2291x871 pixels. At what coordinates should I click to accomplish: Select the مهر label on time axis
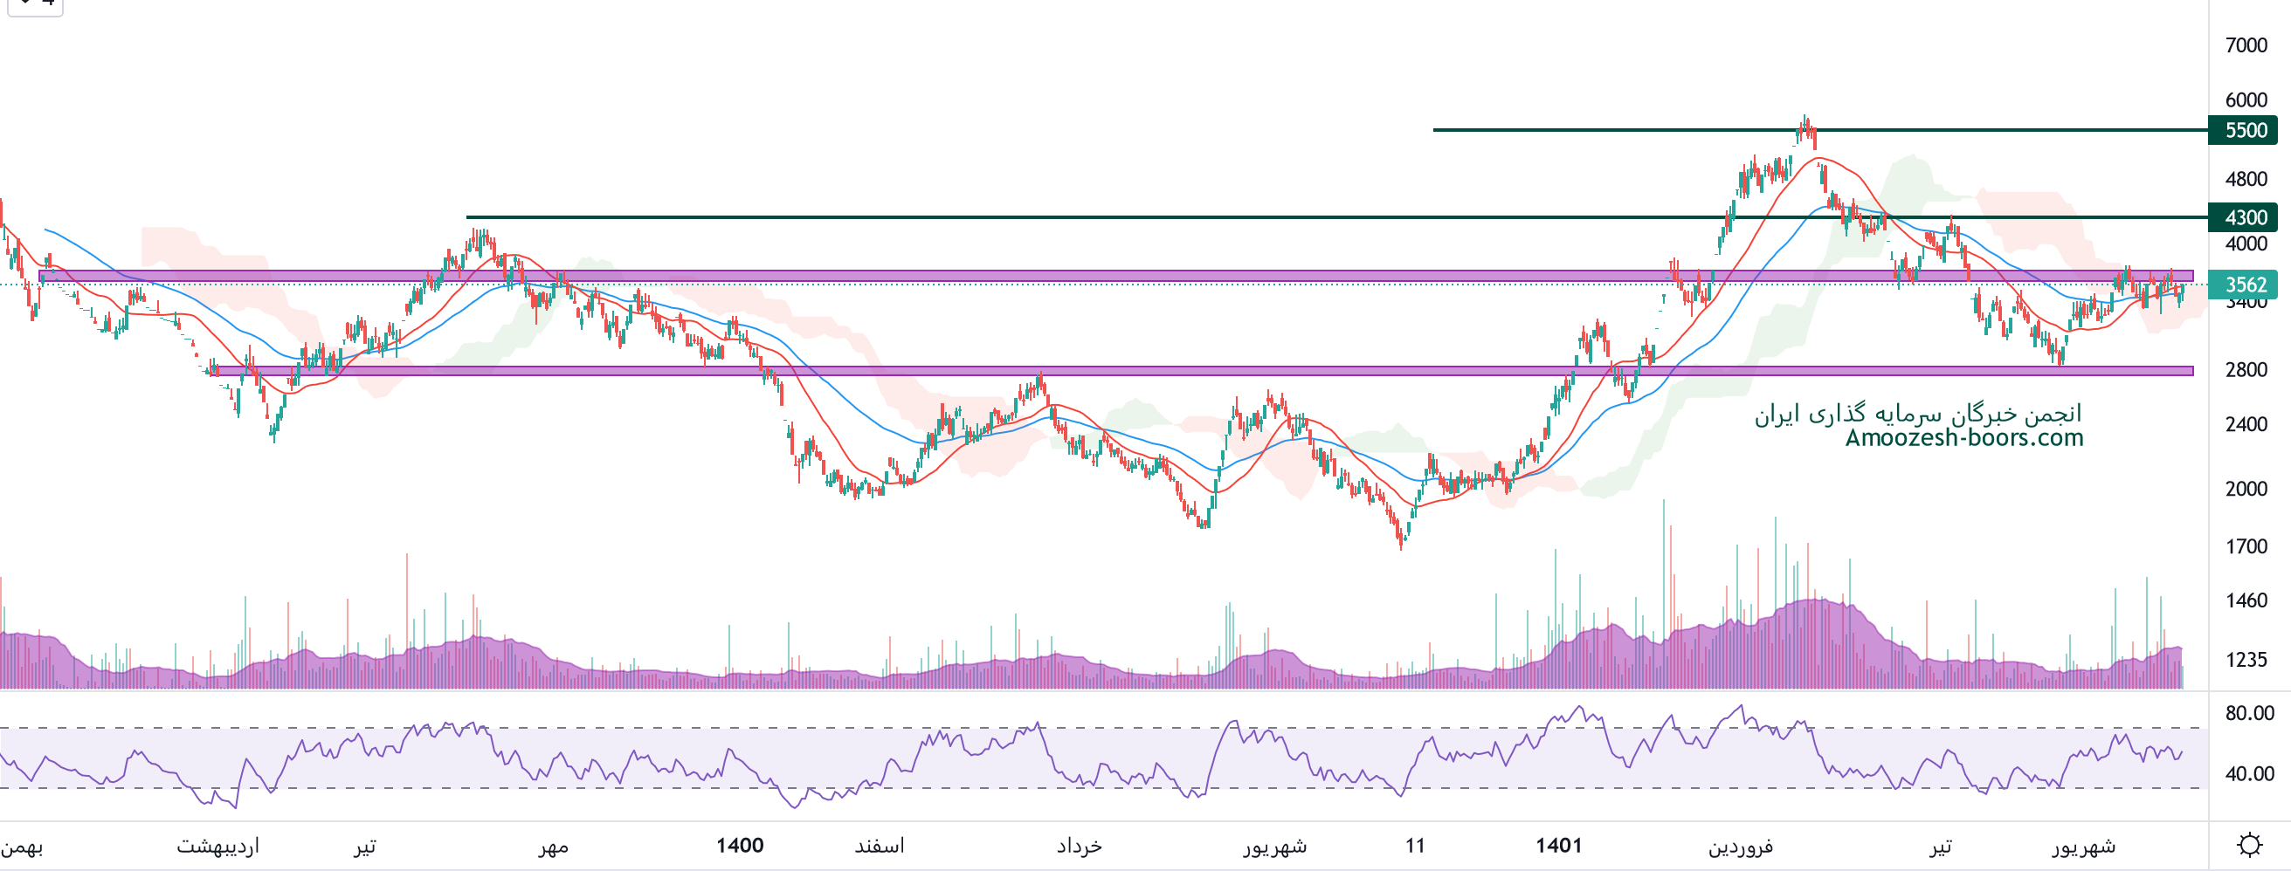tap(552, 846)
